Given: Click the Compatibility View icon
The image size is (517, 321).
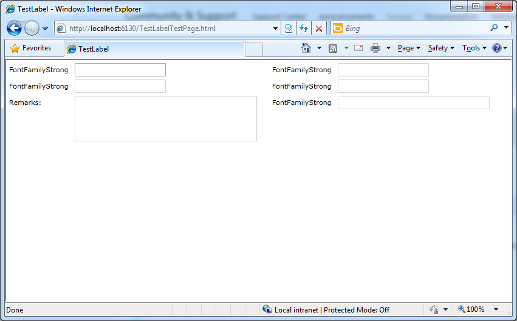Looking at the screenshot, I should tap(289, 29).
